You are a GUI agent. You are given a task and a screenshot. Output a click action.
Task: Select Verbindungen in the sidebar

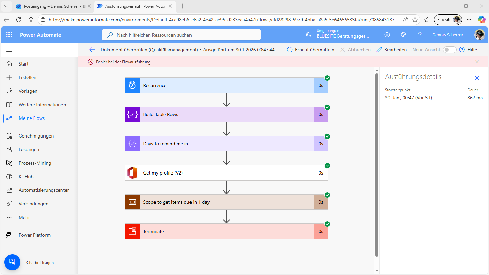pos(33,204)
